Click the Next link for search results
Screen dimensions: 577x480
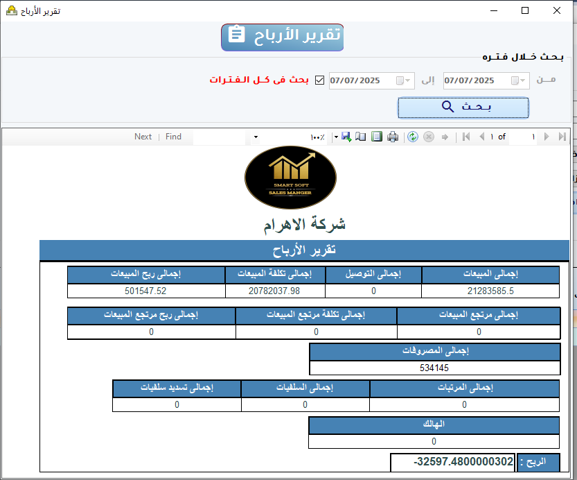pos(143,136)
